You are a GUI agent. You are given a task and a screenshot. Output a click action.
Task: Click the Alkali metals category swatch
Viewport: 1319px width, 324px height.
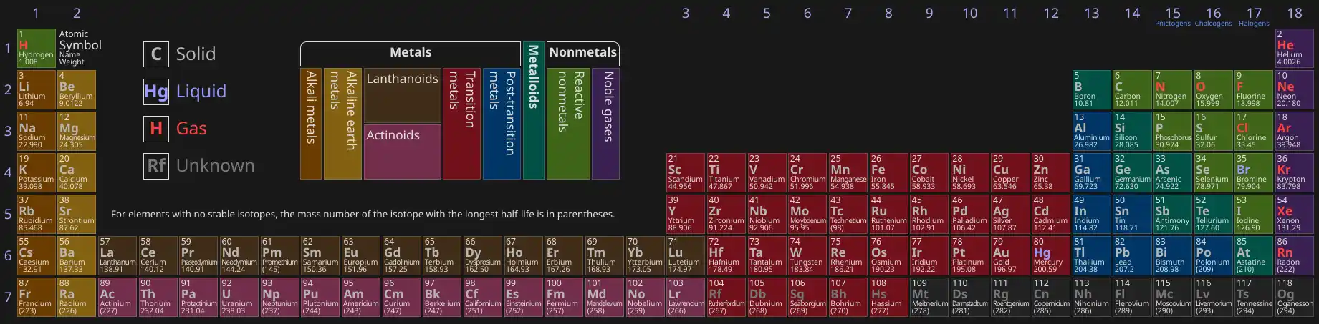coord(310,123)
